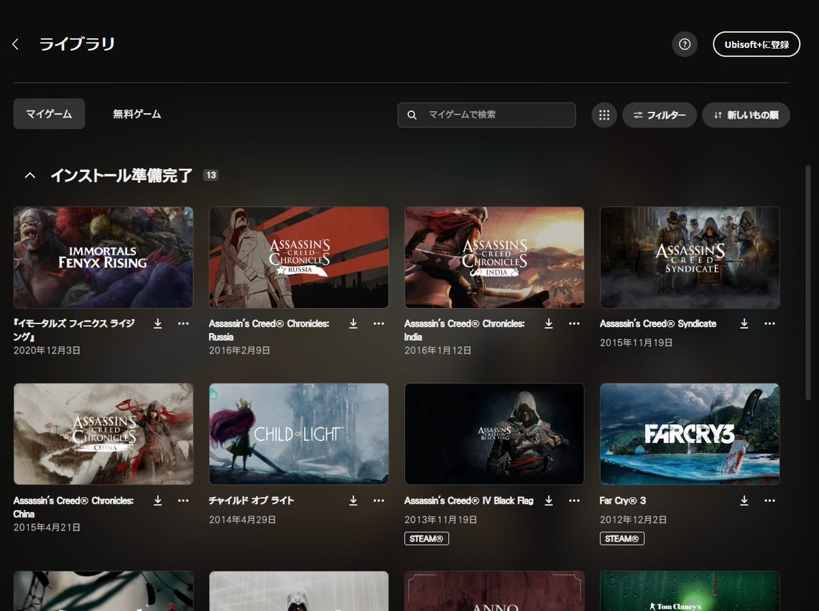Open the フィルター button

pyautogui.click(x=659, y=115)
